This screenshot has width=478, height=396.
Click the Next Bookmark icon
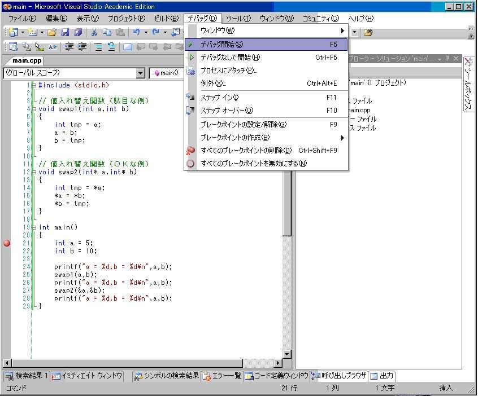(x=154, y=47)
